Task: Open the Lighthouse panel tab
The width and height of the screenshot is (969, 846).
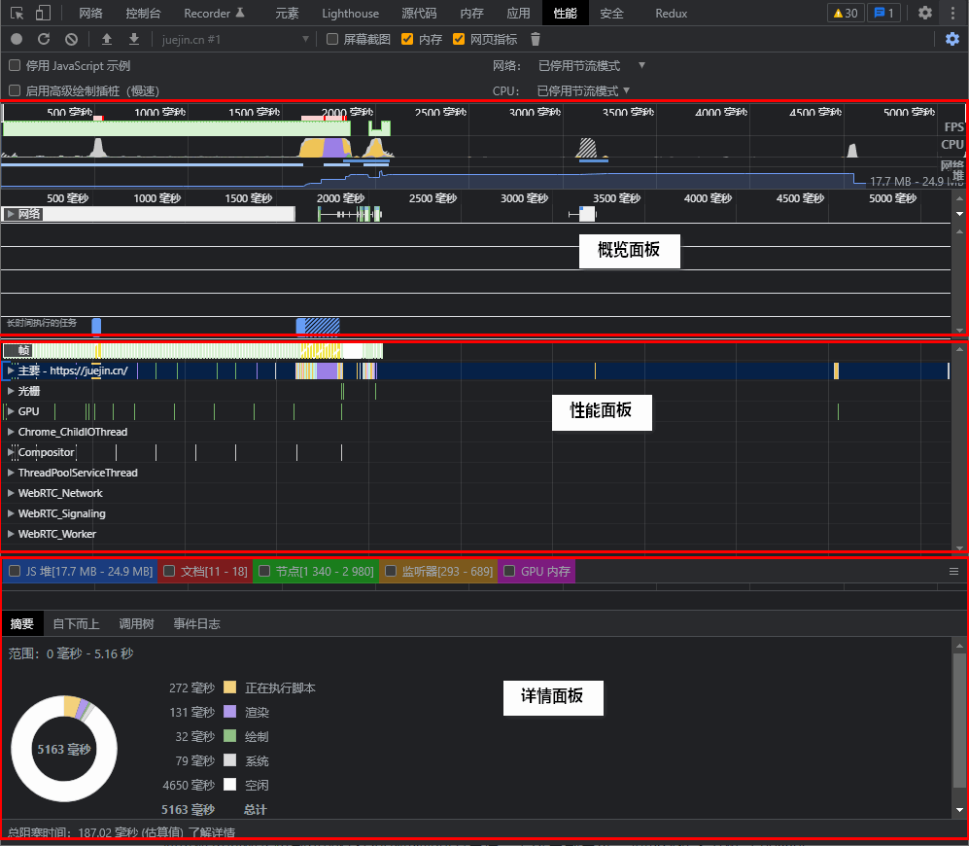Action: click(x=351, y=13)
